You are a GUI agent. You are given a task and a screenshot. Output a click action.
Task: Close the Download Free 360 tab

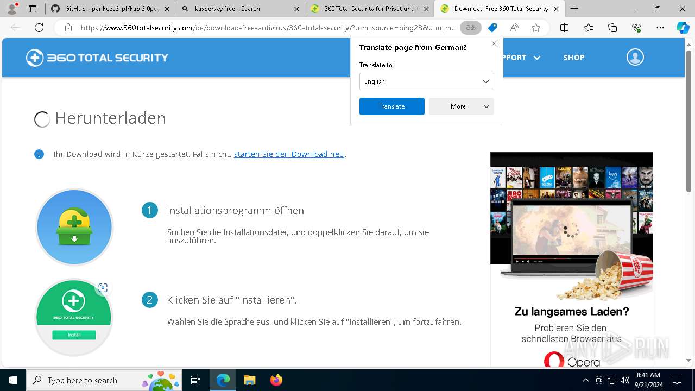tap(556, 9)
